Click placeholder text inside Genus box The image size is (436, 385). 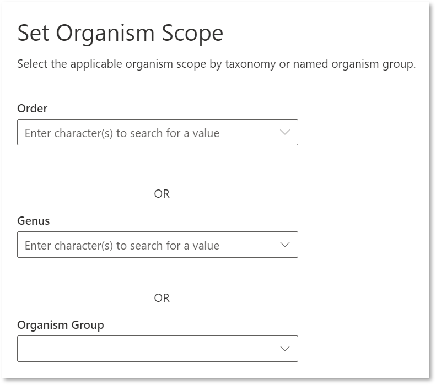tap(122, 246)
